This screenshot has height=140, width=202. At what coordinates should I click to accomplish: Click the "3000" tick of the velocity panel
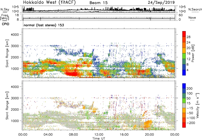(x=15, y=98)
